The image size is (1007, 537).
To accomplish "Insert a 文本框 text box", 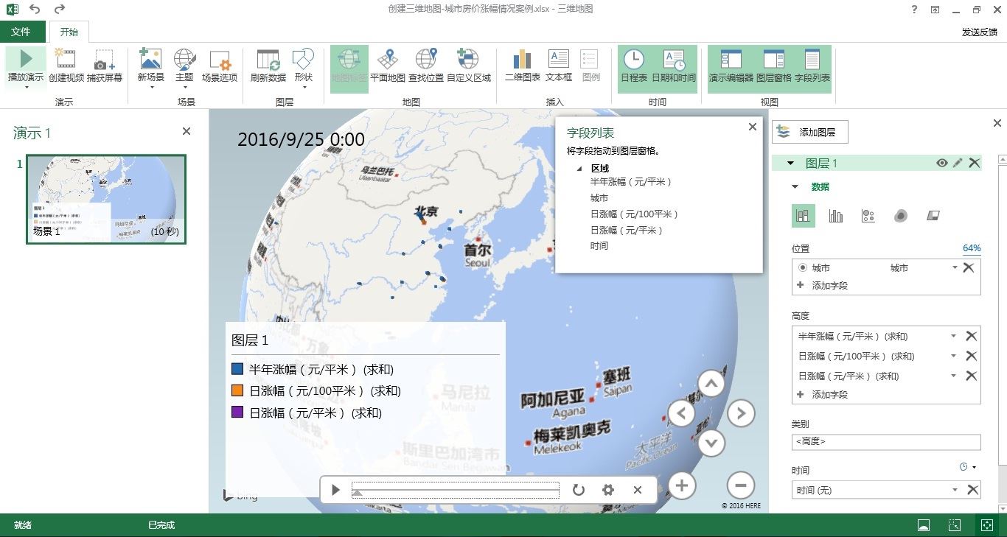I will point(559,66).
